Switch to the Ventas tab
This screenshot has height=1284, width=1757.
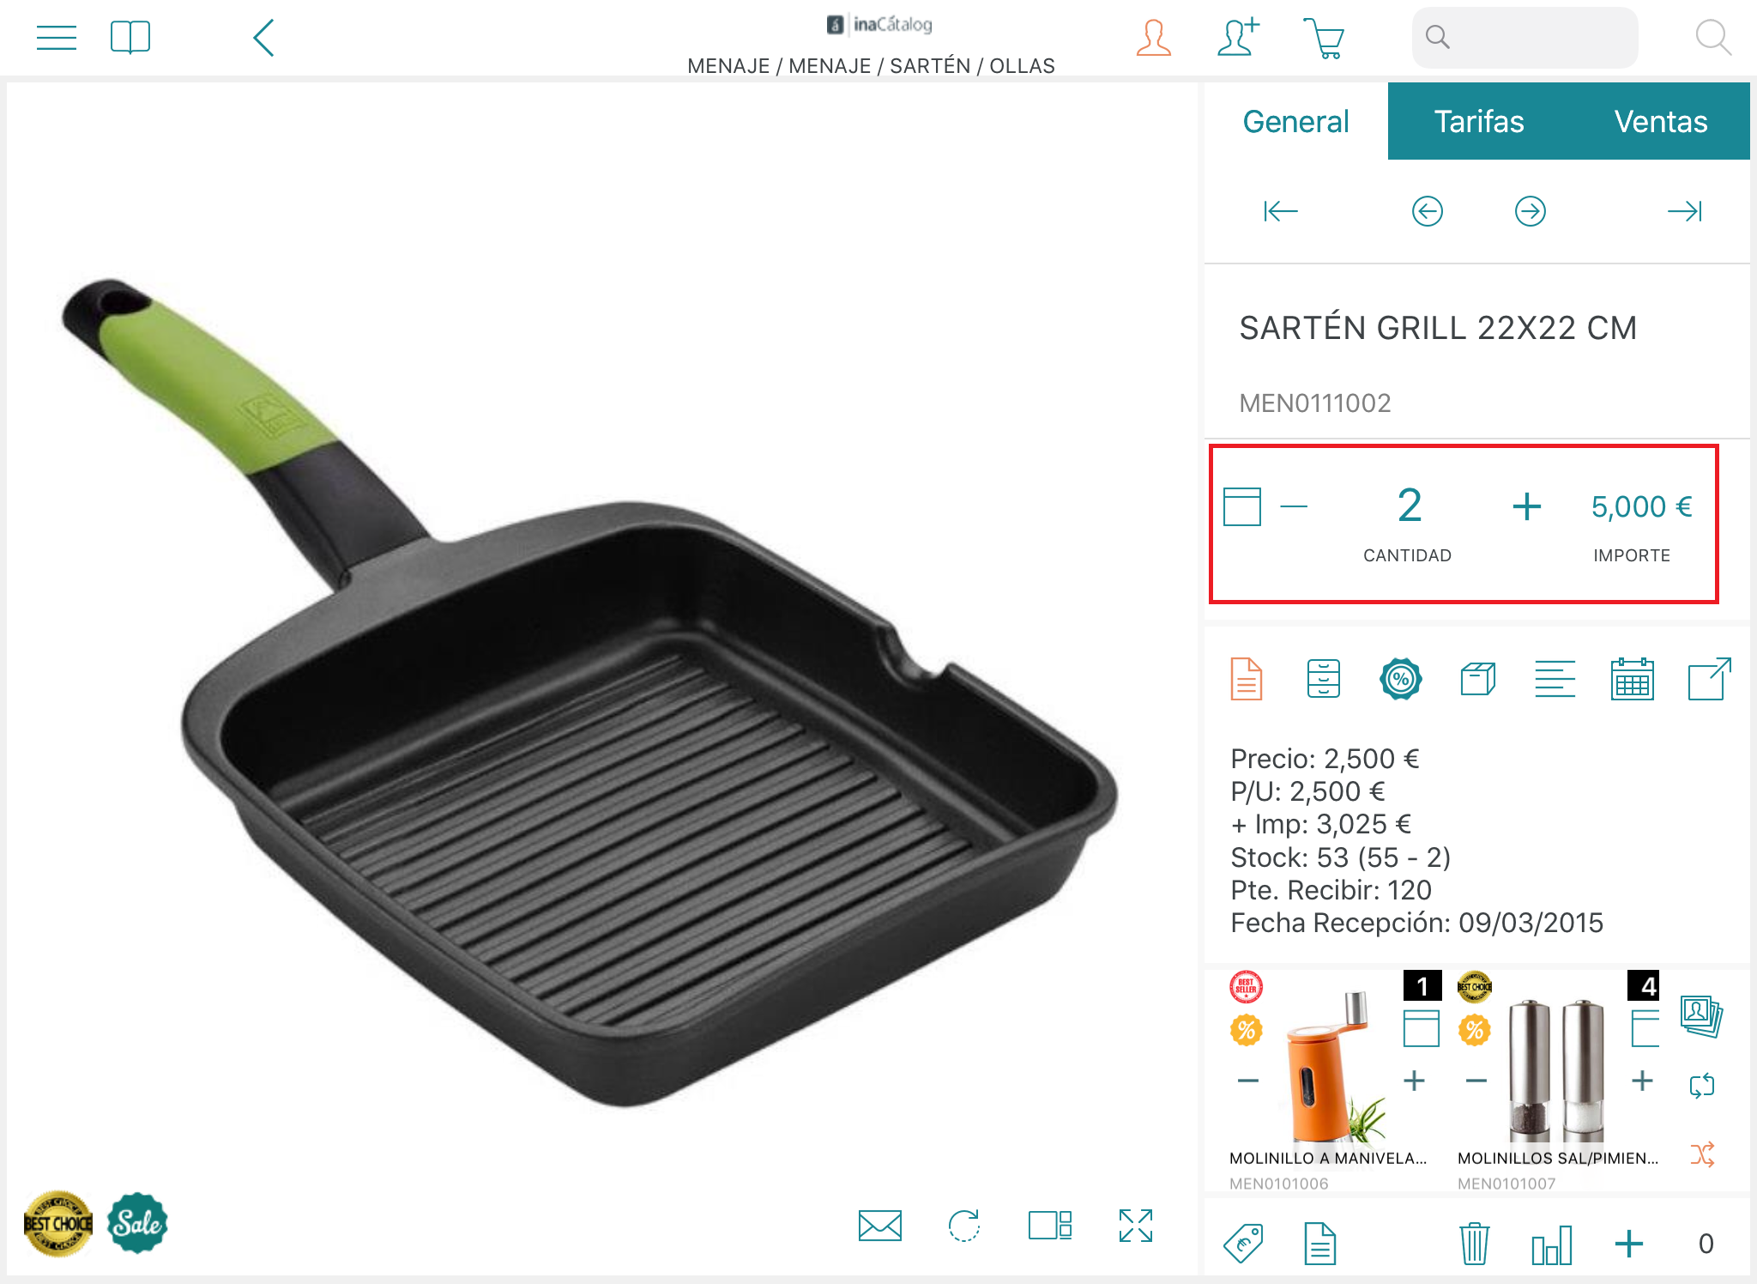[1661, 121]
